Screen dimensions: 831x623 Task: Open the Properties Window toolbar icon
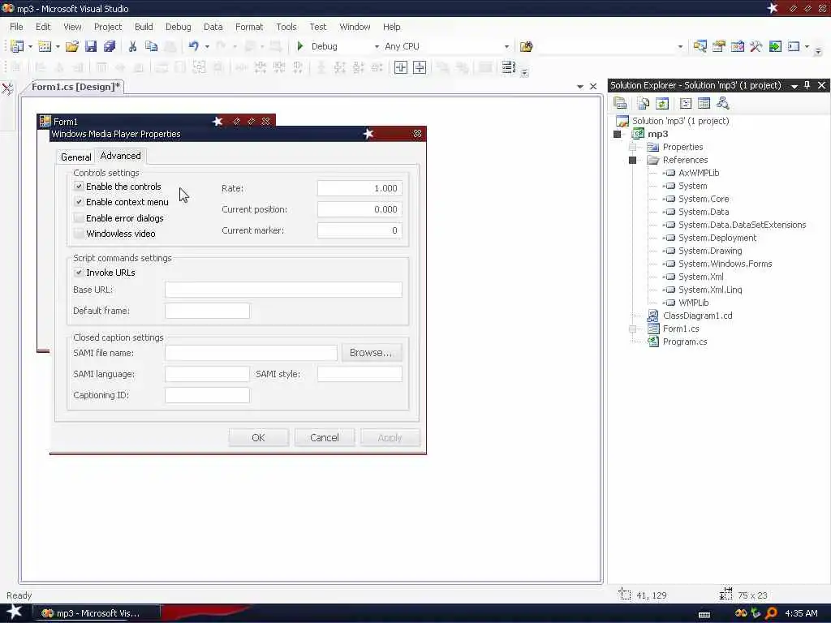tap(719, 46)
